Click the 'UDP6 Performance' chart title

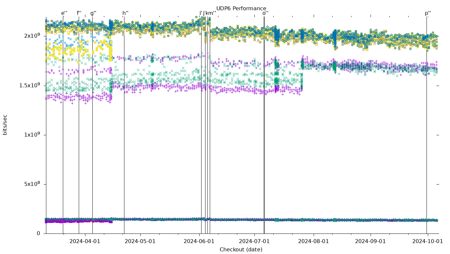pyautogui.click(x=241, y=9)
